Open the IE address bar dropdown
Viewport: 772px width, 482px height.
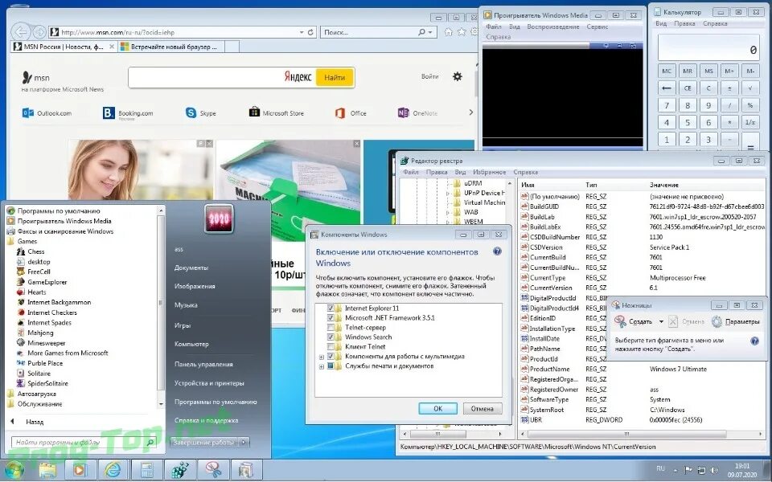[x=302, y=32]
